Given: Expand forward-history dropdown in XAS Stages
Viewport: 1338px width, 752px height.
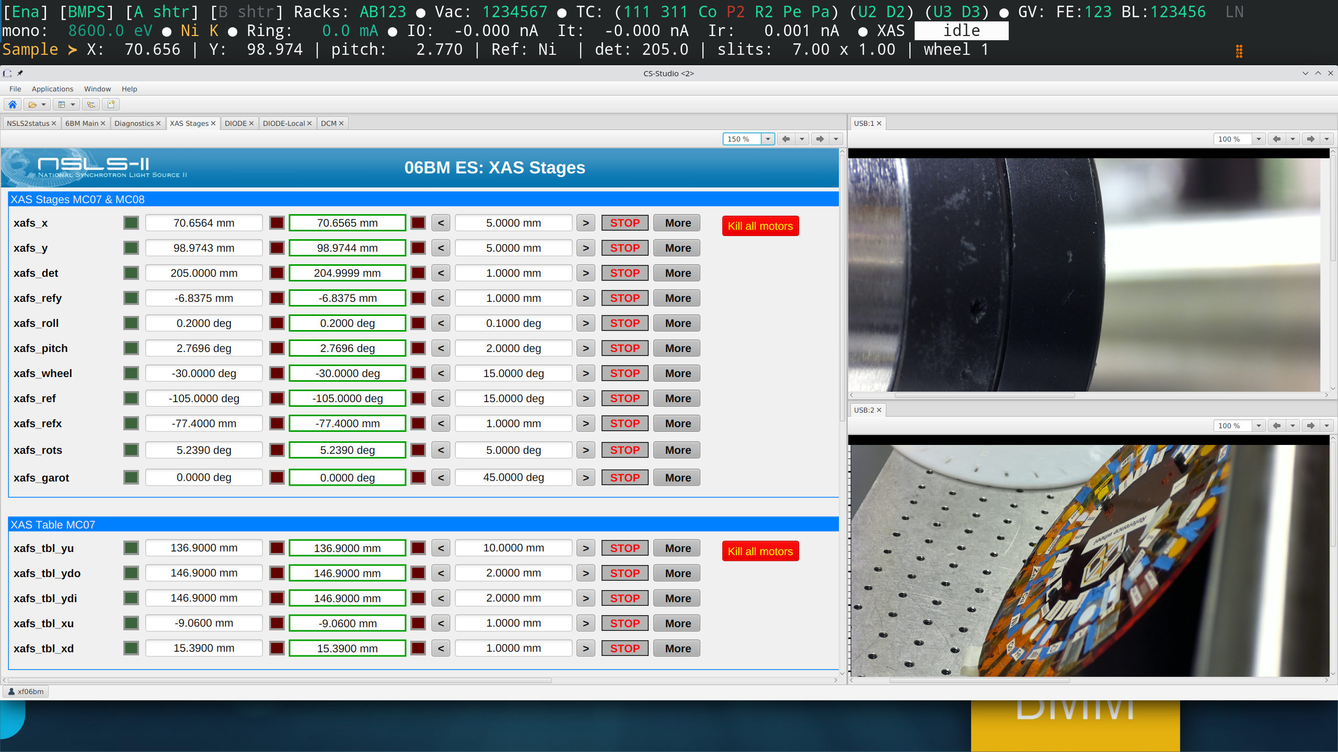Looking at the screenshot, I should tap(836, 139).
